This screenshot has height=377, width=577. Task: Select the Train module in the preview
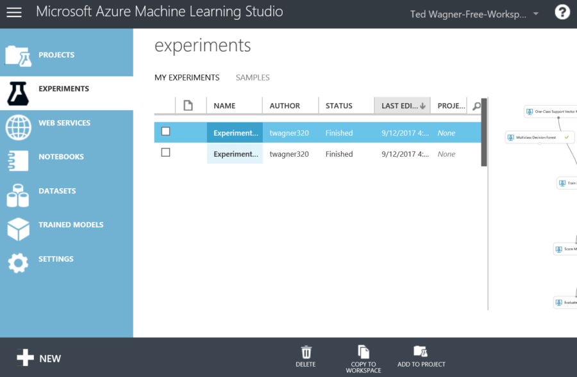coord(567,183)
